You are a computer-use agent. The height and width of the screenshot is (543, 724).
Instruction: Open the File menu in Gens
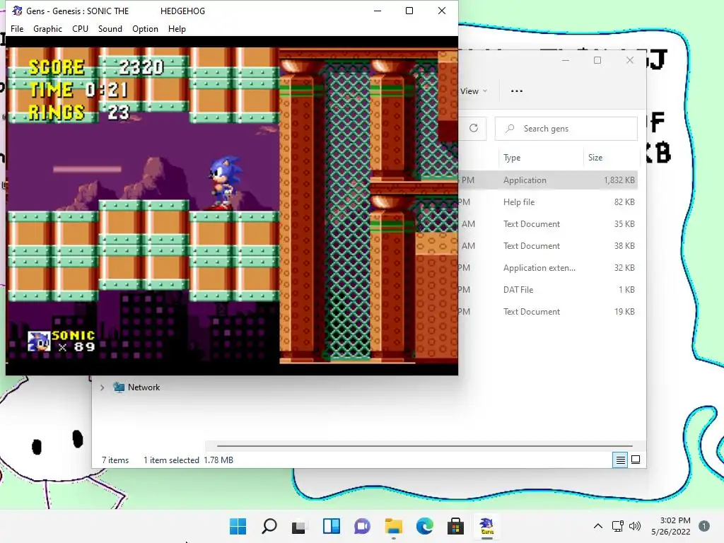(17, 28)
